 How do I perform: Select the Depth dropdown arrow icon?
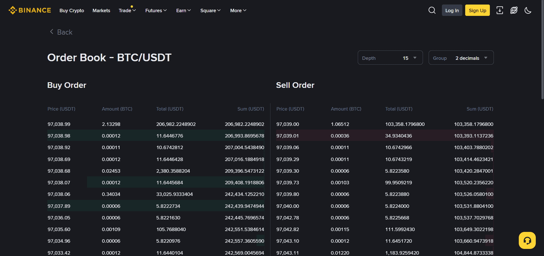[414, 58]
